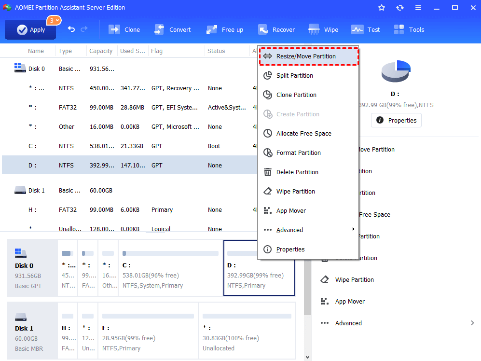The image size is (481, 361).
Task: Undo the last operation arrow
Action: pyautogui.click(x=71, y=29)
